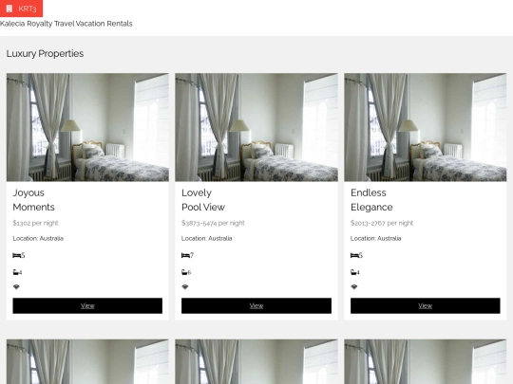Click the bath icon on Joyous Moments card
The height and width of the screenshot is (384, 513).
[16, 272]
